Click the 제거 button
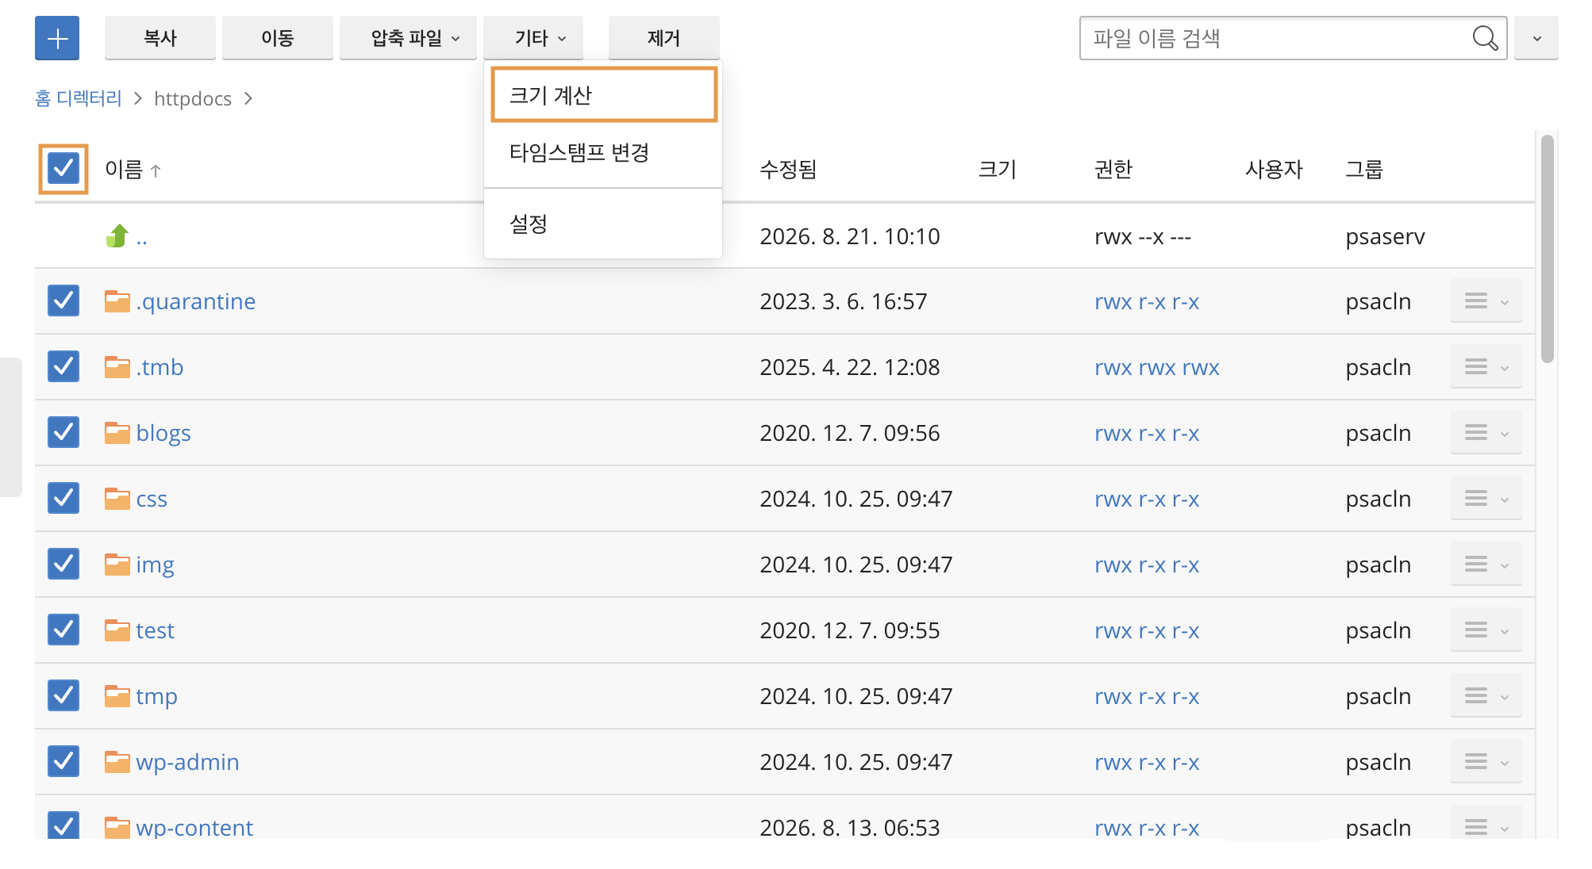Screen dimensions: 1592x869 663,38
